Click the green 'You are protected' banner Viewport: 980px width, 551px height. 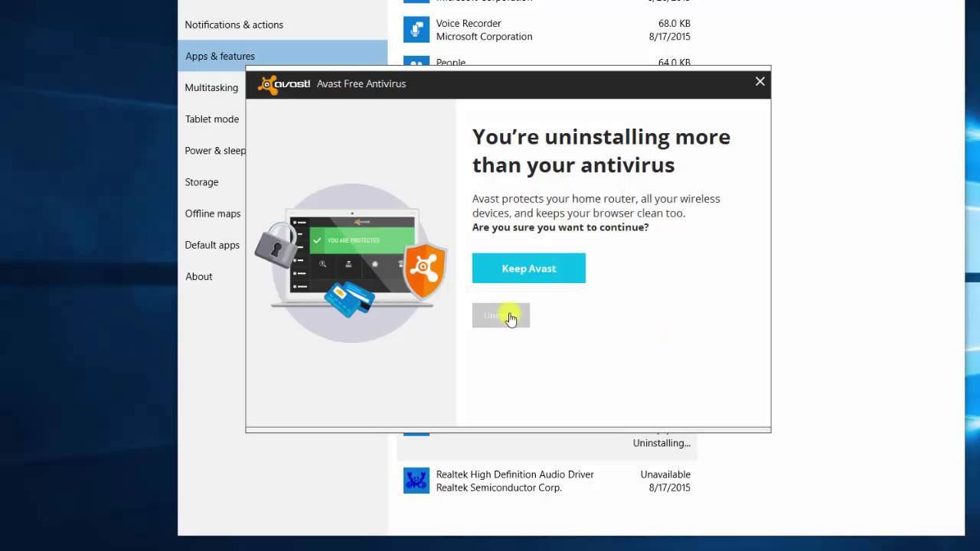point(361,240)
